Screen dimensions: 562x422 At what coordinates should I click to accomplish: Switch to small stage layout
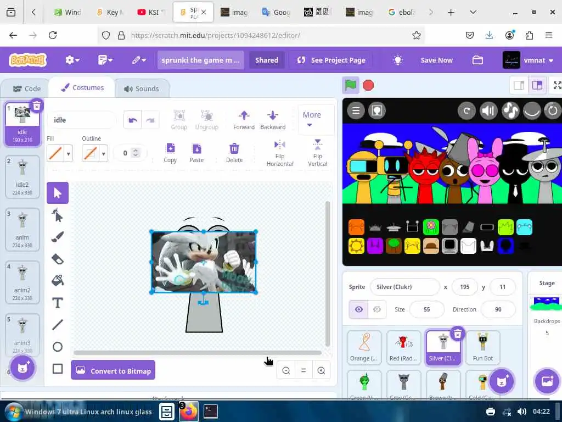[519, 85]
